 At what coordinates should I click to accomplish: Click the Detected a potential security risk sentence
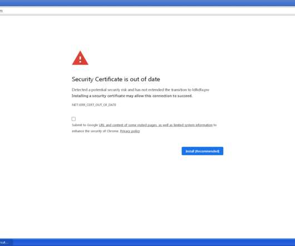coord(140,90)
